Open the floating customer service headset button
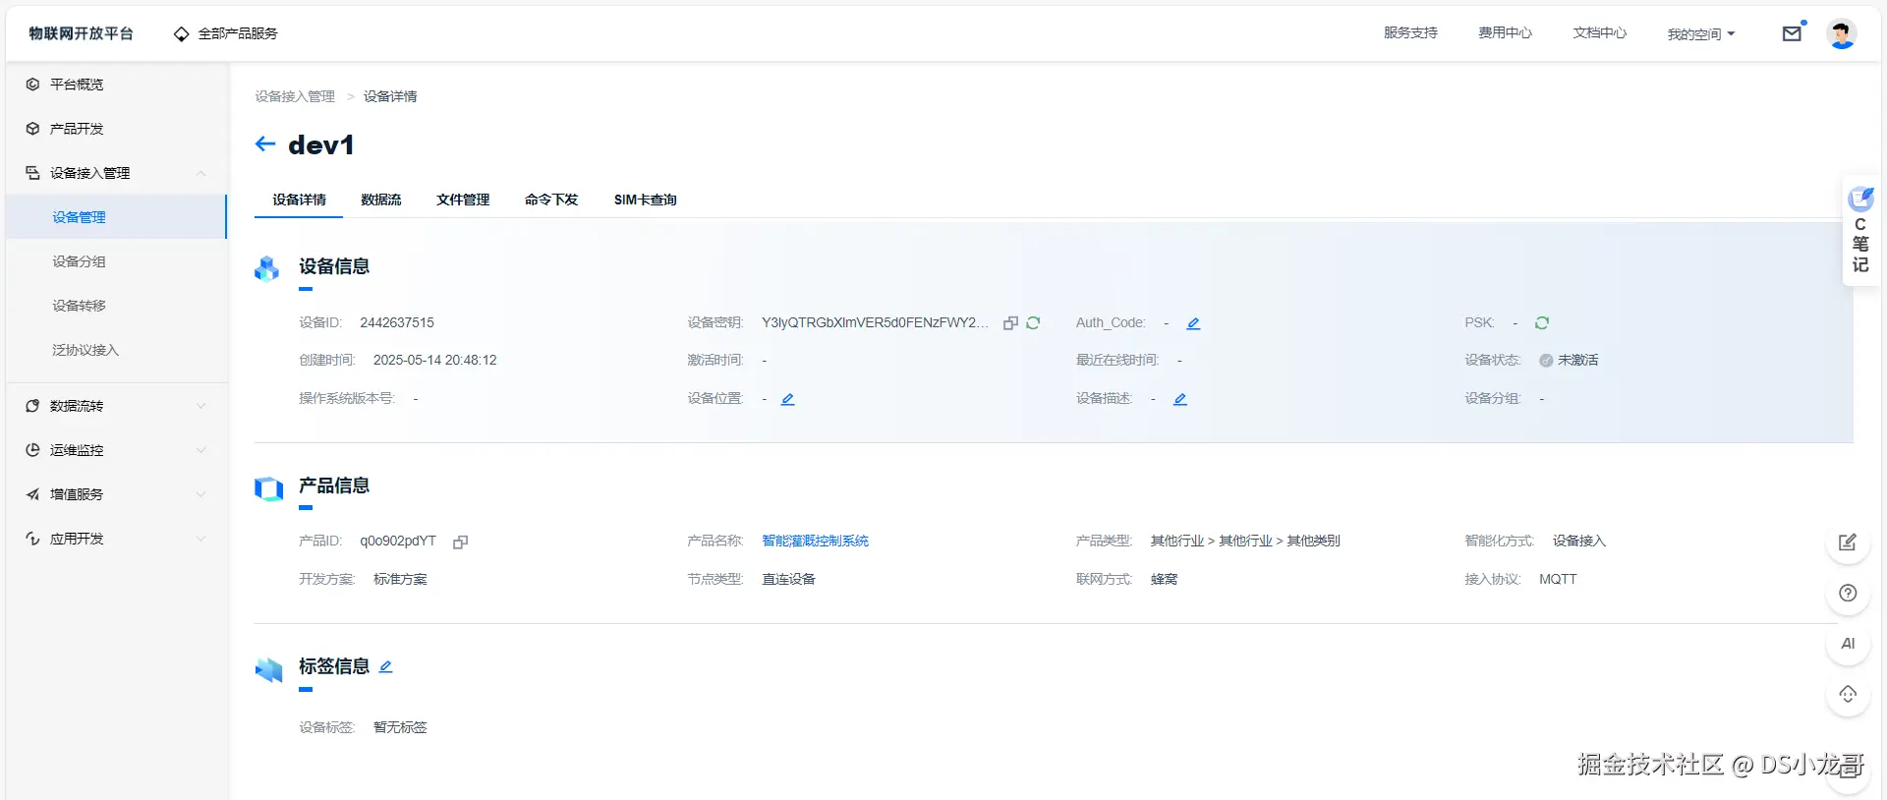 tap(1848, 695)
